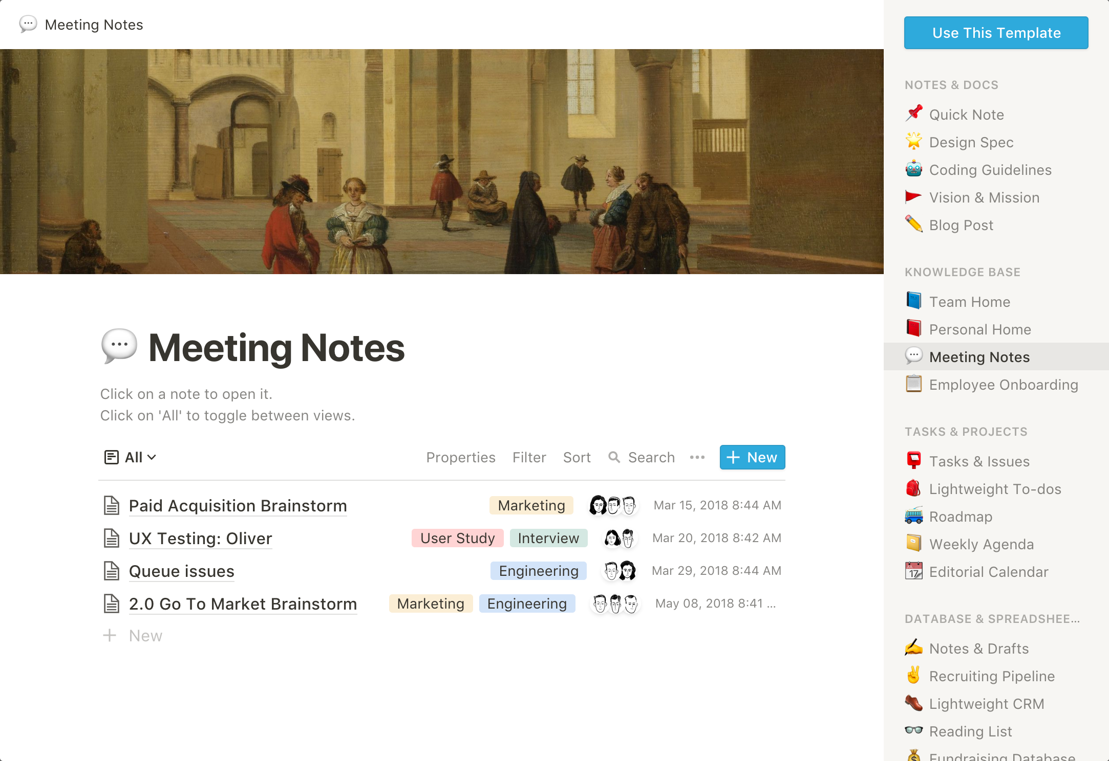This screenshot has width=1109, height=761.
Task: Click the star icon beside Design Spec
Action: coord(913,141)
